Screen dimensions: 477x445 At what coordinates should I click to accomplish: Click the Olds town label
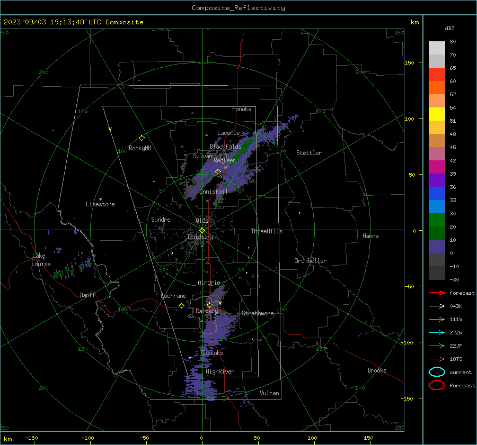tap(202, 221)
